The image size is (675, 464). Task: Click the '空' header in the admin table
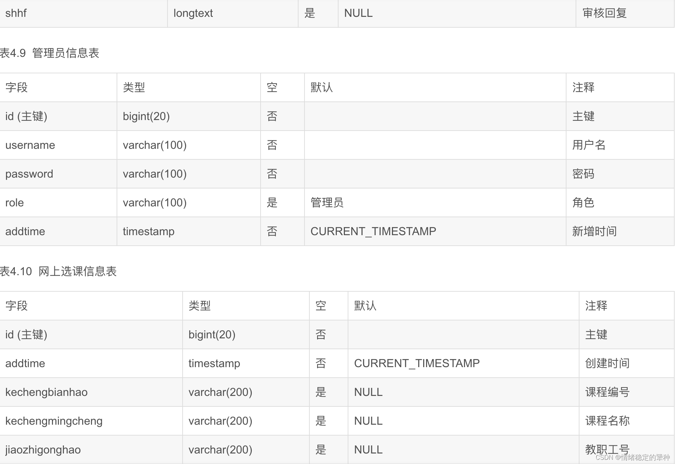tap(272, 87)
